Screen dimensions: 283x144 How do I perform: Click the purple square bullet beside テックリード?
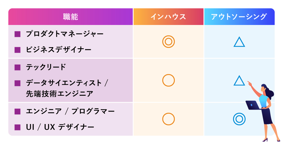pyautogui.click(x=17, y=67)
